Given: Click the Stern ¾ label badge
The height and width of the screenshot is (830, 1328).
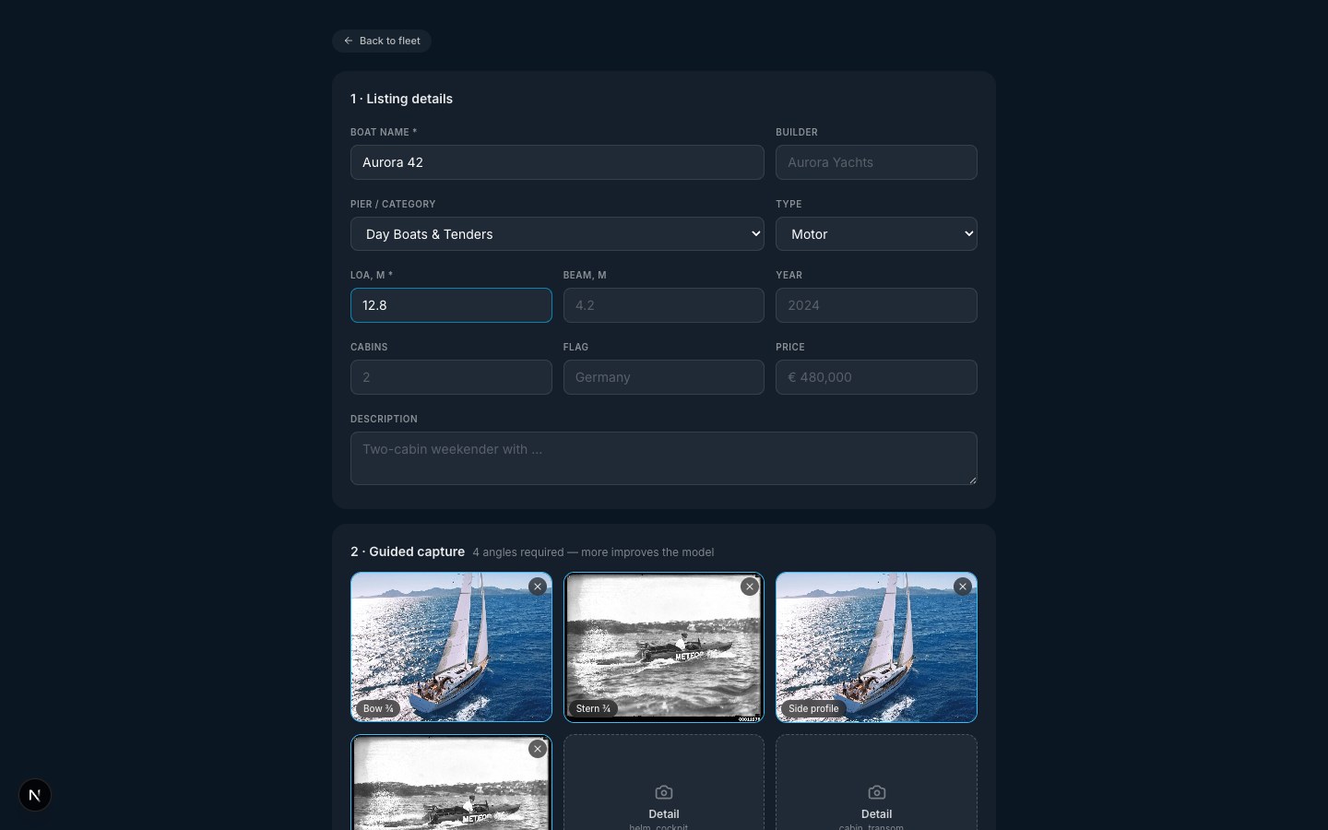Looking at the screenshot, I should tap(593, 708).
